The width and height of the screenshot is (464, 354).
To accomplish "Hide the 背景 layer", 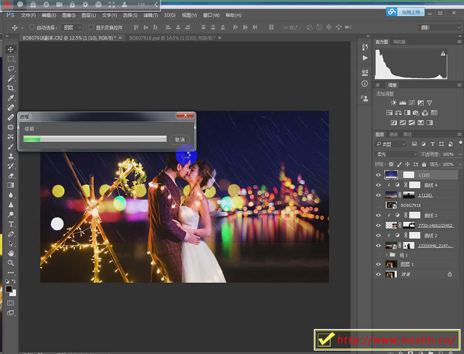I will click(378, 274).
